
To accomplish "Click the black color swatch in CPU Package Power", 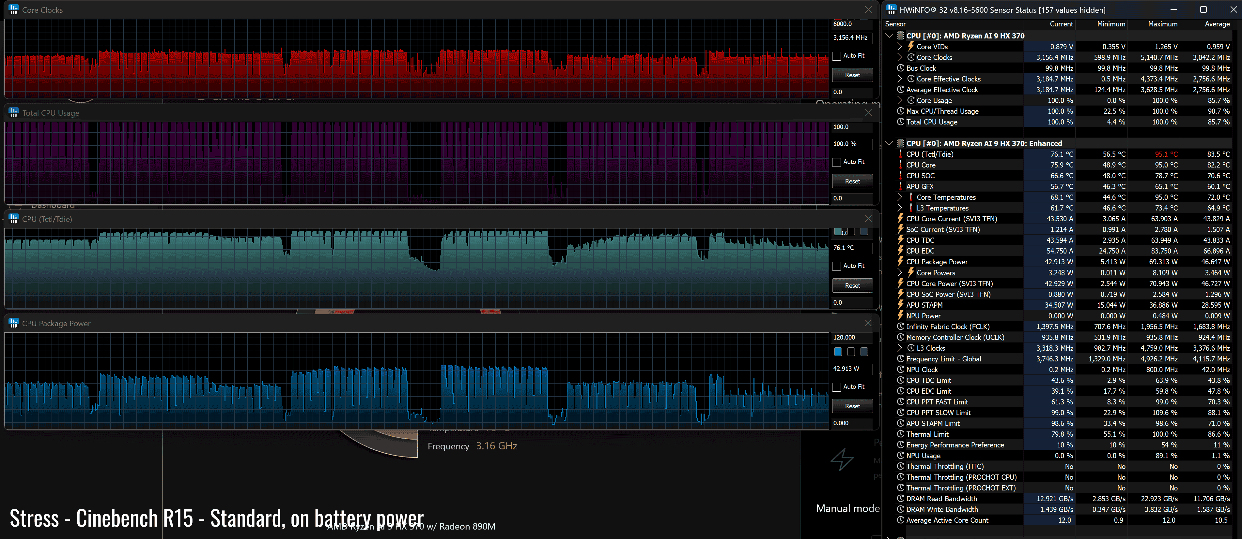I will point(851,352).
